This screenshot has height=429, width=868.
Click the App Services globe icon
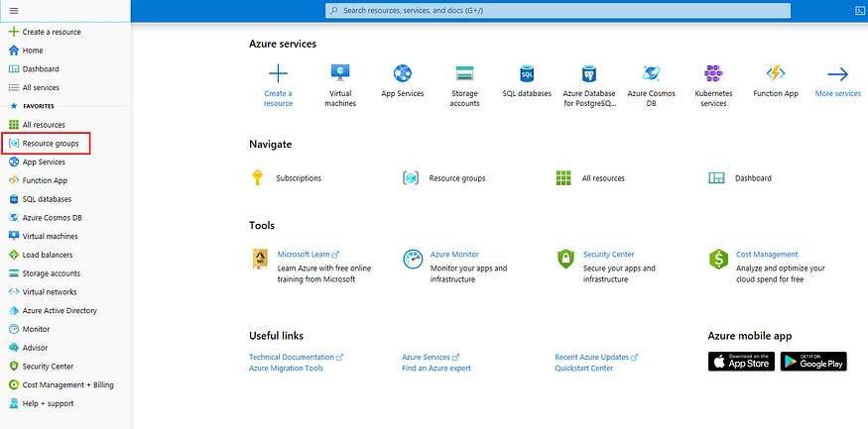click(403, 74)
